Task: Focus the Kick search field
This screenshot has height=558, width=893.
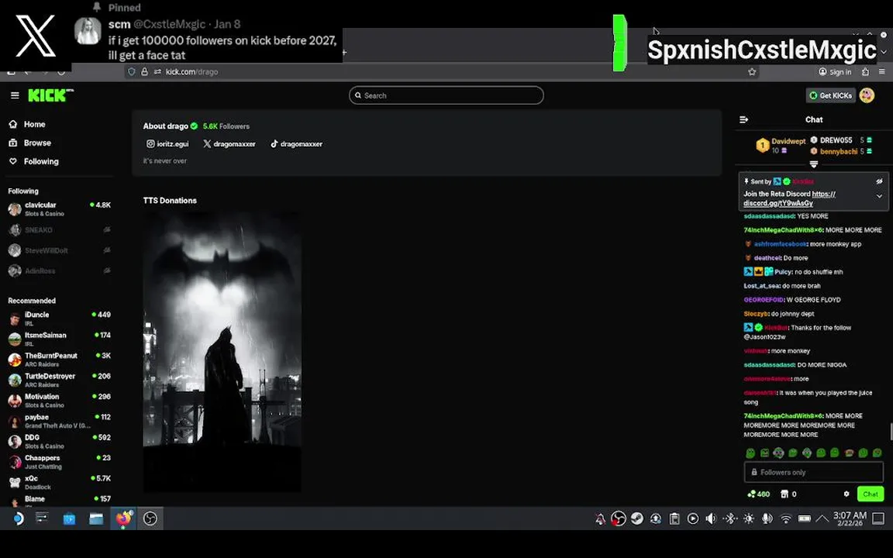Action: click(446, 95)
